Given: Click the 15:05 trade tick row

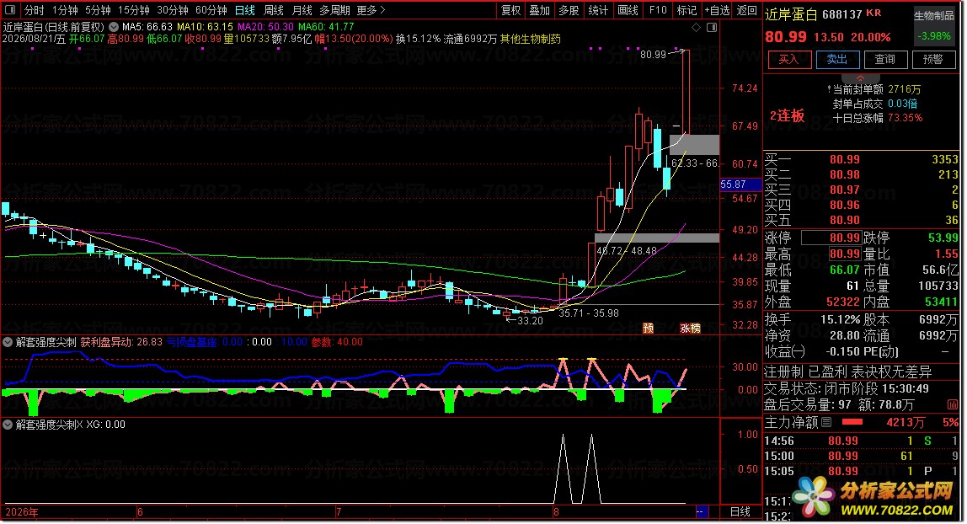Looking at the screenshot, I should point(862,471).
